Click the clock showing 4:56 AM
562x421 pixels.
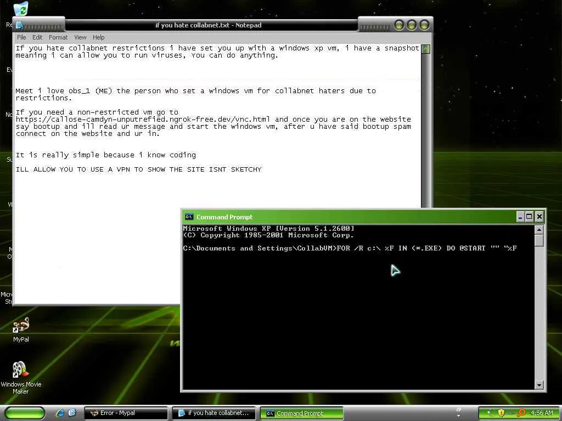(542, 413)
